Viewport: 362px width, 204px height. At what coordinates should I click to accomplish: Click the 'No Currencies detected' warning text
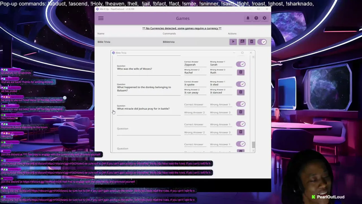[x=182, y=28]
